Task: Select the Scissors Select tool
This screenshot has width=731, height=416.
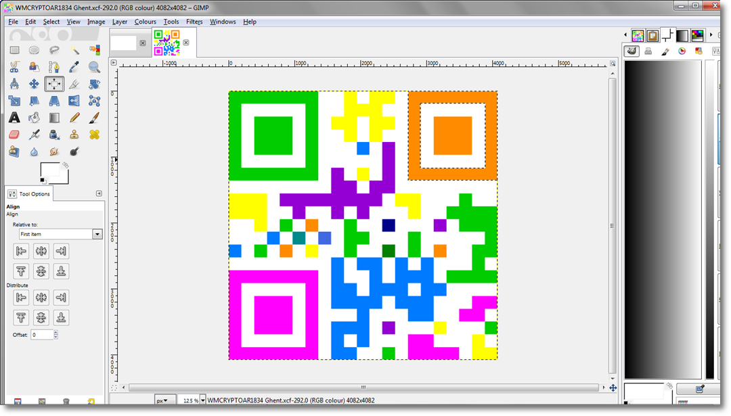Action: [14, 67]
